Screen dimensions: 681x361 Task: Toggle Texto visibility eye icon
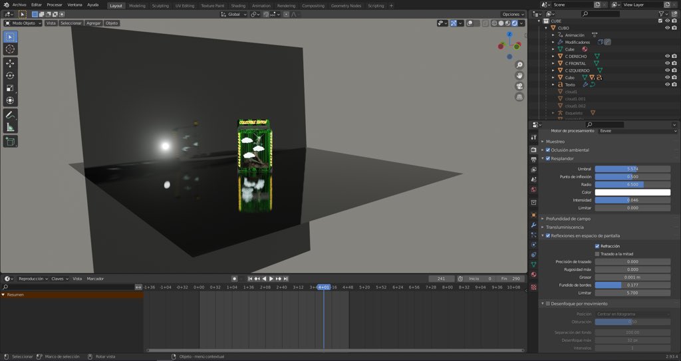point(668,84)
